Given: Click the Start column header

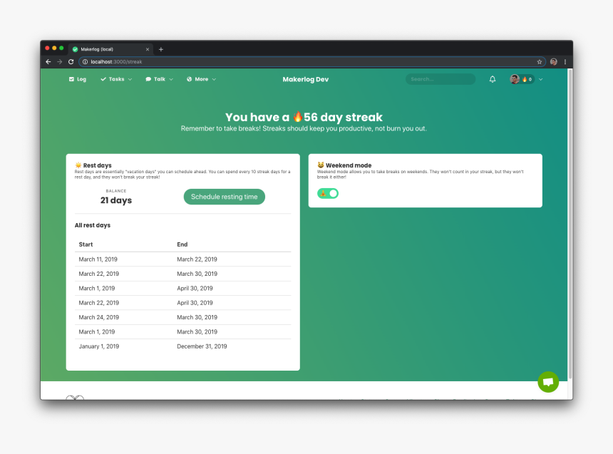Looking at the screenshot, I should pos(86,244).
